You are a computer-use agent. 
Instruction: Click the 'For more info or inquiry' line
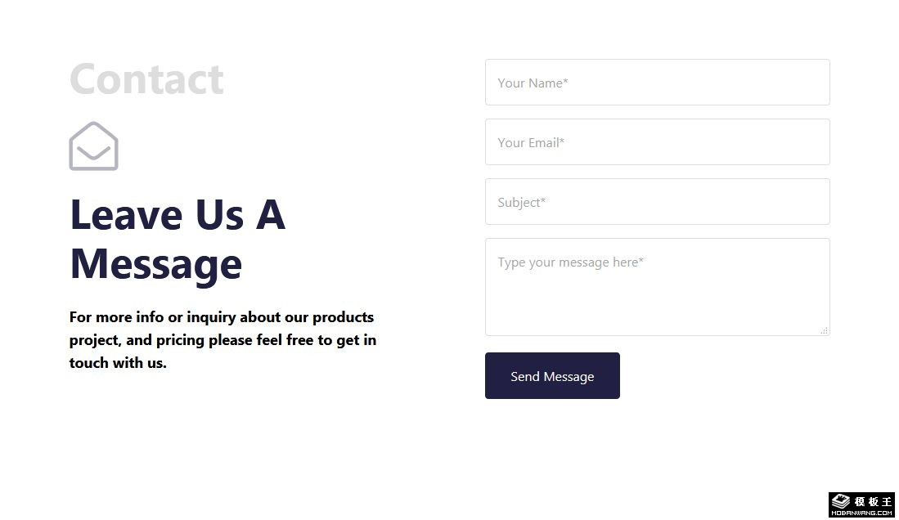(221, 317)
